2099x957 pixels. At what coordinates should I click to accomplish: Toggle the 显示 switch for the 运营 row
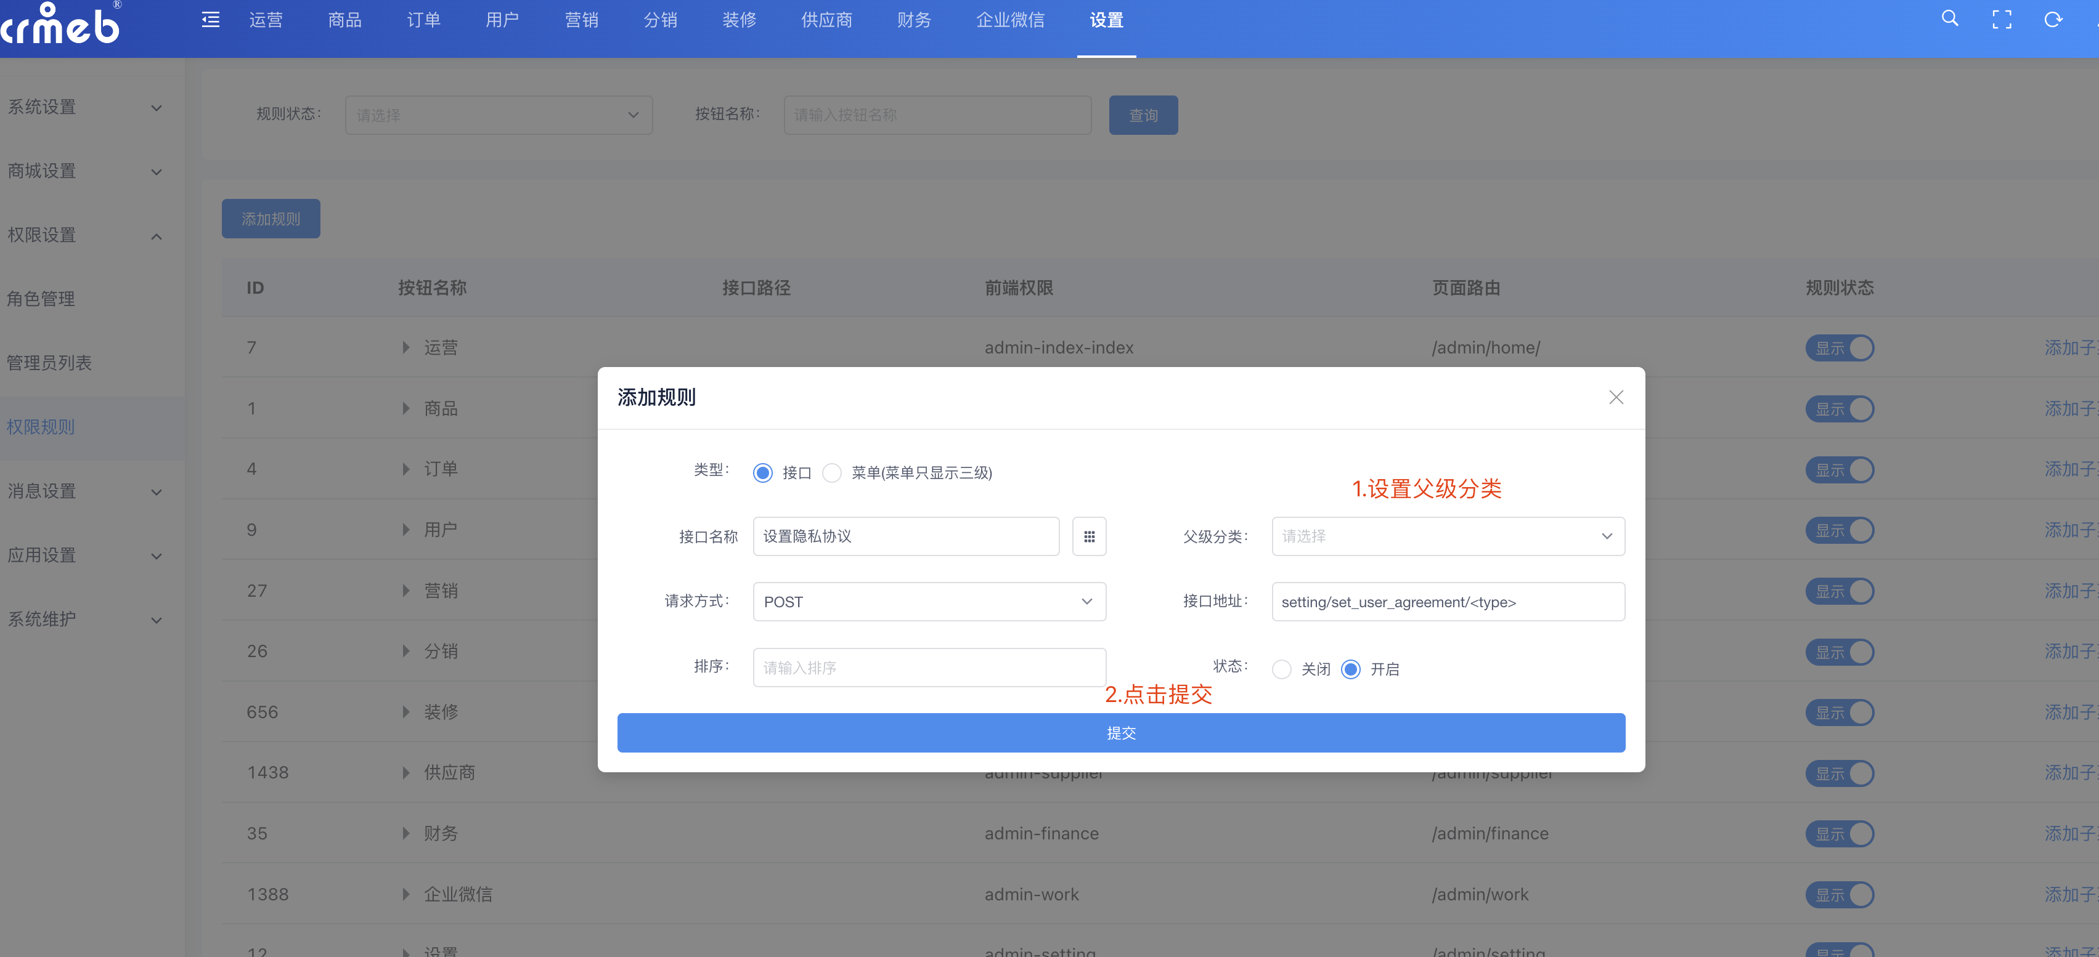point(1839,348)
